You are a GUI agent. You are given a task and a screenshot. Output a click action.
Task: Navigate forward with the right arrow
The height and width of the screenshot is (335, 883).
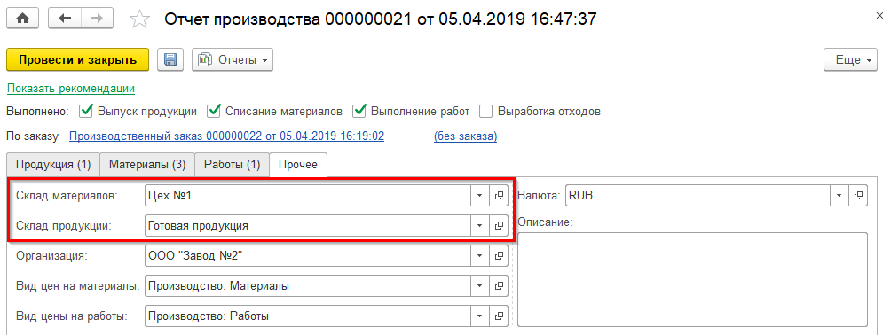98,19
